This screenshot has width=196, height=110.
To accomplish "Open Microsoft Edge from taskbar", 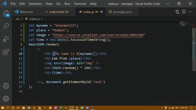I will [x=61, y=108].
